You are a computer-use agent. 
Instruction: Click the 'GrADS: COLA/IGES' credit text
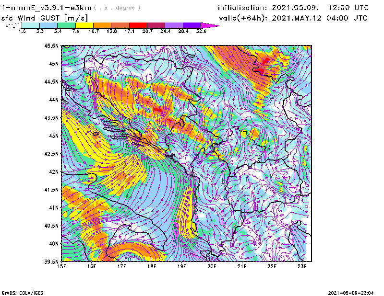(x=23, y=293)
